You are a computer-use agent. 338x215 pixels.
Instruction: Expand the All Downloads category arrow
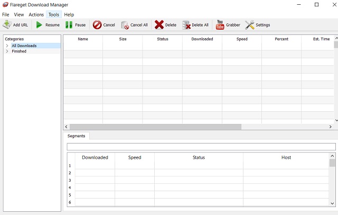tap(7, 46)
